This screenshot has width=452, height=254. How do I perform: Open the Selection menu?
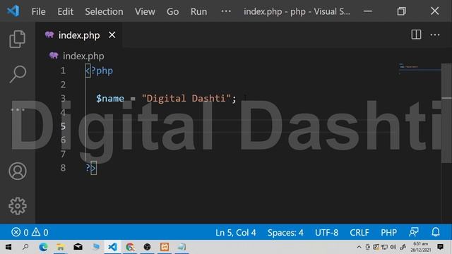(x=104, y=11)
